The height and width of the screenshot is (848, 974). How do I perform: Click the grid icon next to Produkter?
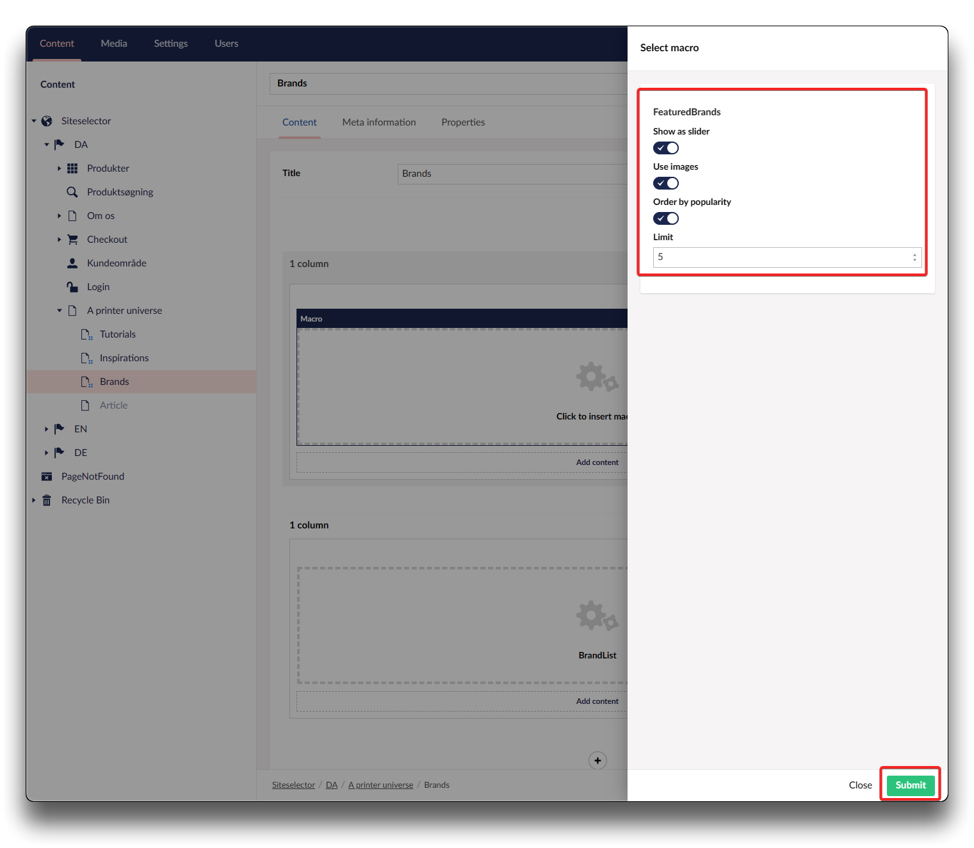pyautogui.click(x=72, y=168)
